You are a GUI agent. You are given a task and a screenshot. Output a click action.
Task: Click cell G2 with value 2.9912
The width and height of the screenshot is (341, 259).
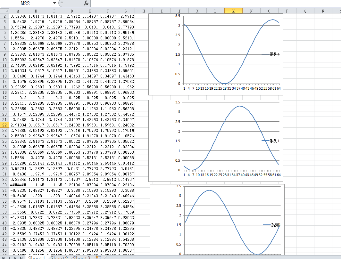pos(126,16)
